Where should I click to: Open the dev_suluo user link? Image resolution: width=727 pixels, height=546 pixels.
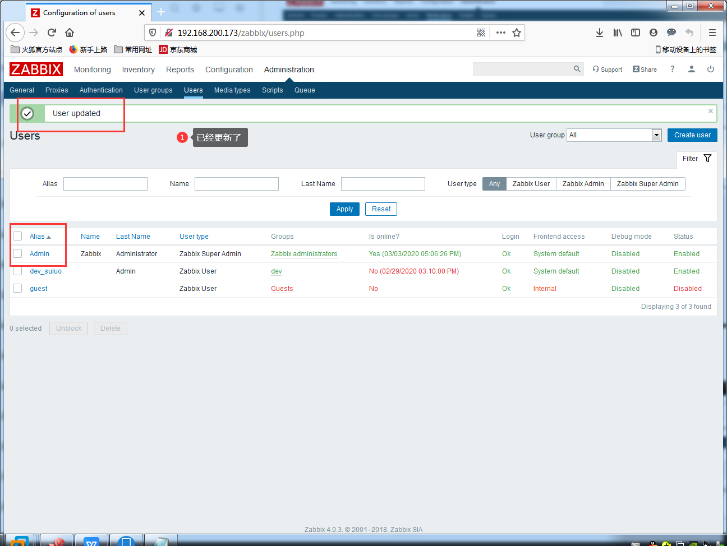coord(45,271)
